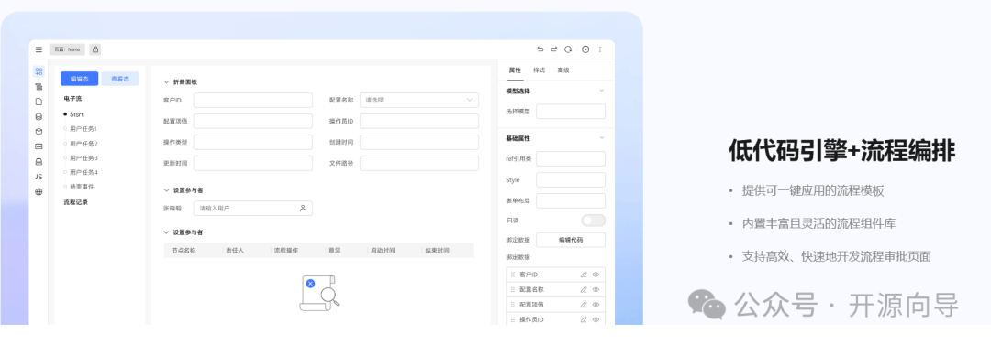Click the 客户ID input field
Image resolution: width=991 pixels, height=345 pixels.
pyautogui.click(x=253, y=100)
